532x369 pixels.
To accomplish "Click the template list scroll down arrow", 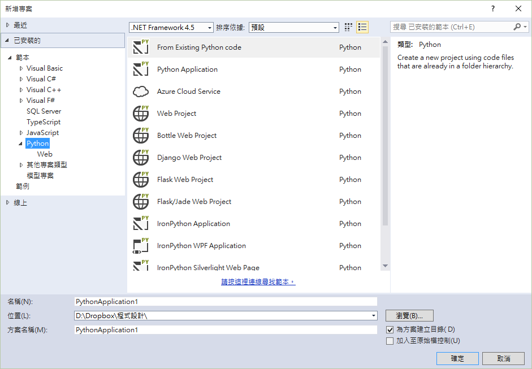I will click(385, 266).
